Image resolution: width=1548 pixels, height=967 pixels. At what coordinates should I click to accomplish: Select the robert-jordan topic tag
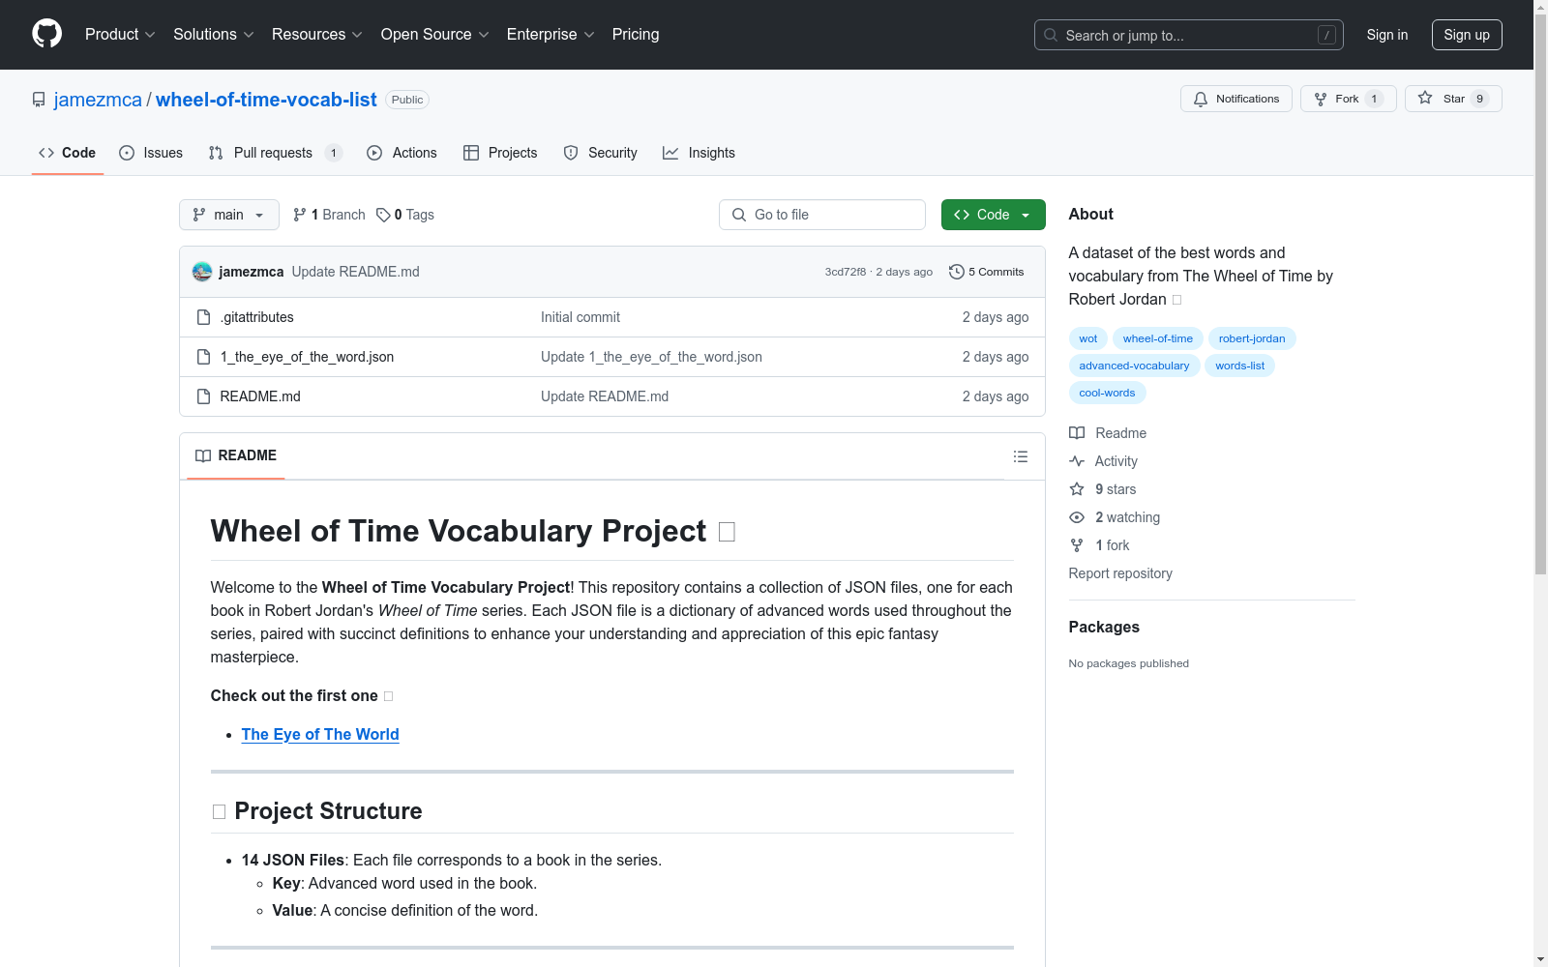pos(1252,338)
